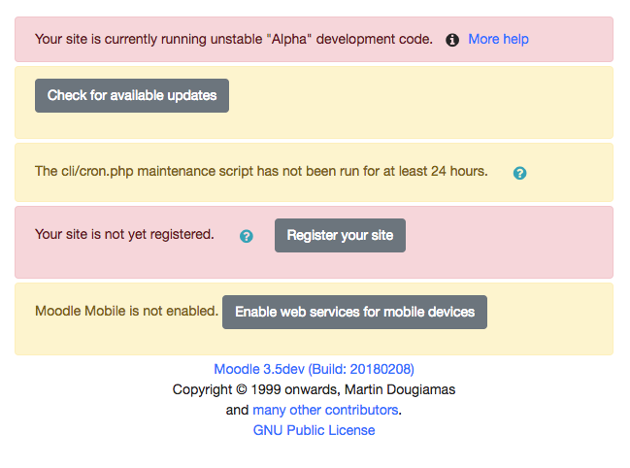Click Check for available updates button

click(132, 95)
